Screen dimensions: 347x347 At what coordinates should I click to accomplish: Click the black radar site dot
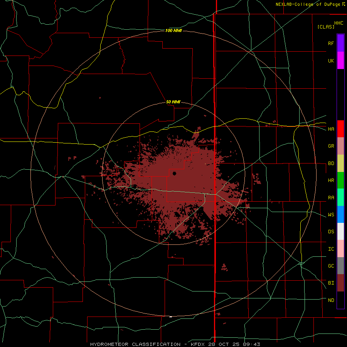pos(174,173)
